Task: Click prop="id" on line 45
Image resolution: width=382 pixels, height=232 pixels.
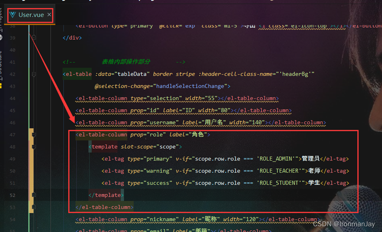Action: [x=145, y=111]
